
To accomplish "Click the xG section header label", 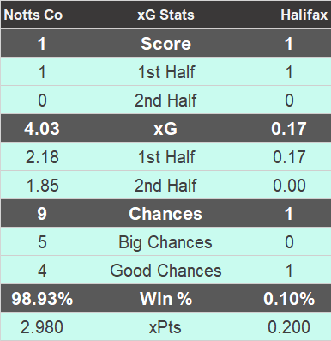I will click(x=165, y=129).
